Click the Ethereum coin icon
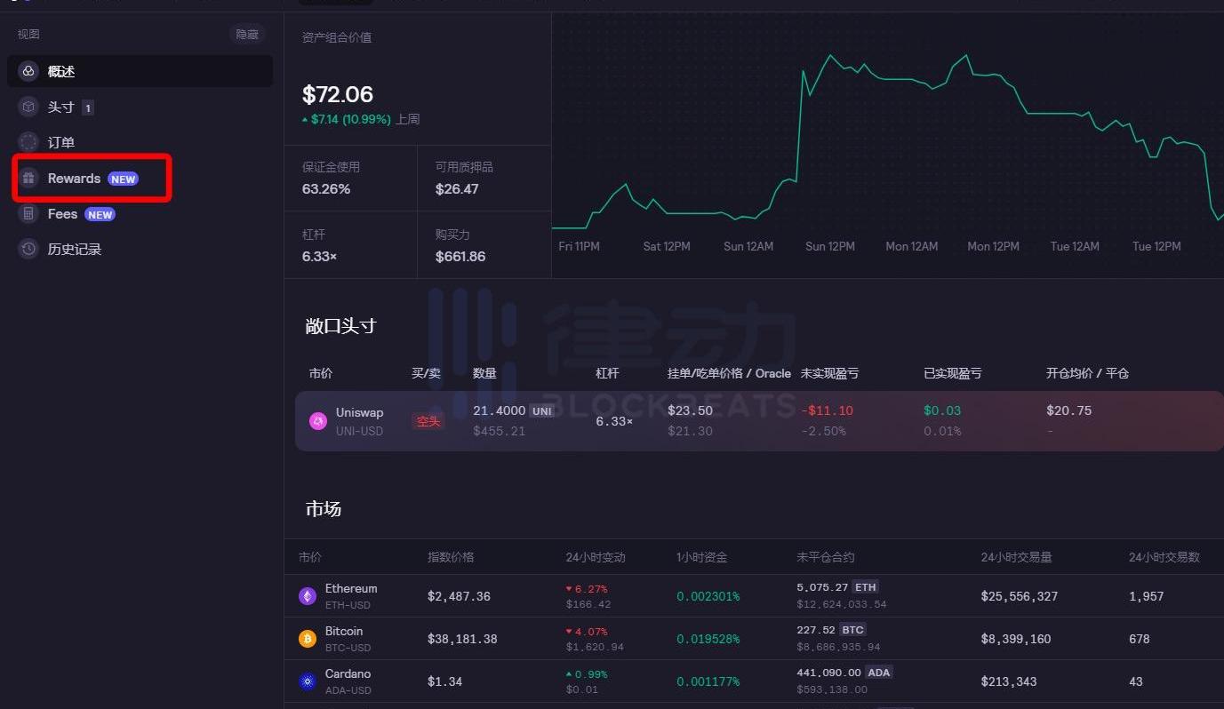Image resolution: width=1224 pixels, height=709 pixels. point(308,596)
